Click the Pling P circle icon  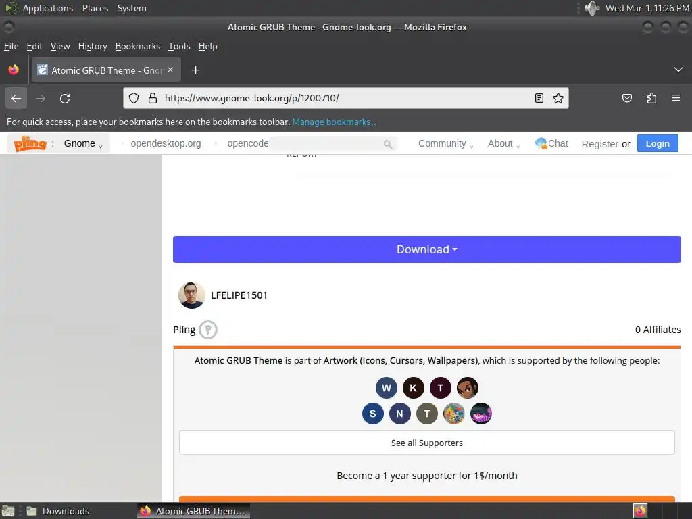tap(208, 330)
